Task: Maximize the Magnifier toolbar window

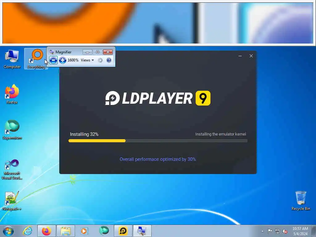Action: tap(98, 52)
